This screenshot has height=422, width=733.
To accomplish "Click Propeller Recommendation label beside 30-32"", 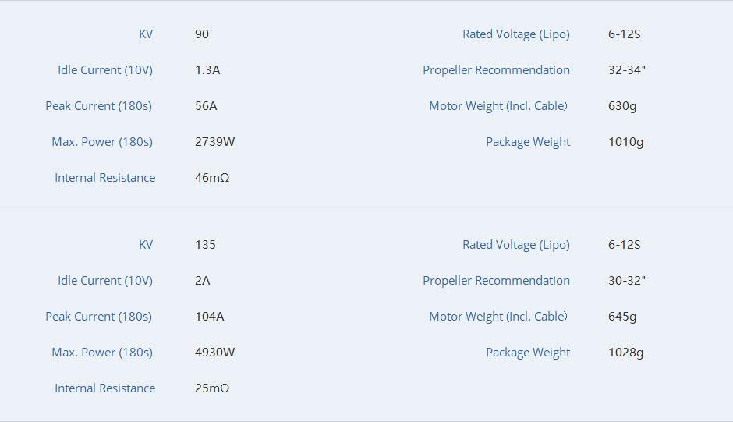I will coord(496,281).
